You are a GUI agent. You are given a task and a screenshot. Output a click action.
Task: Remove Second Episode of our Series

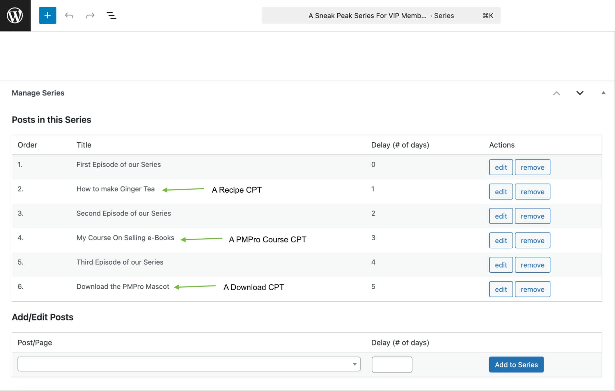coord(533,216)
